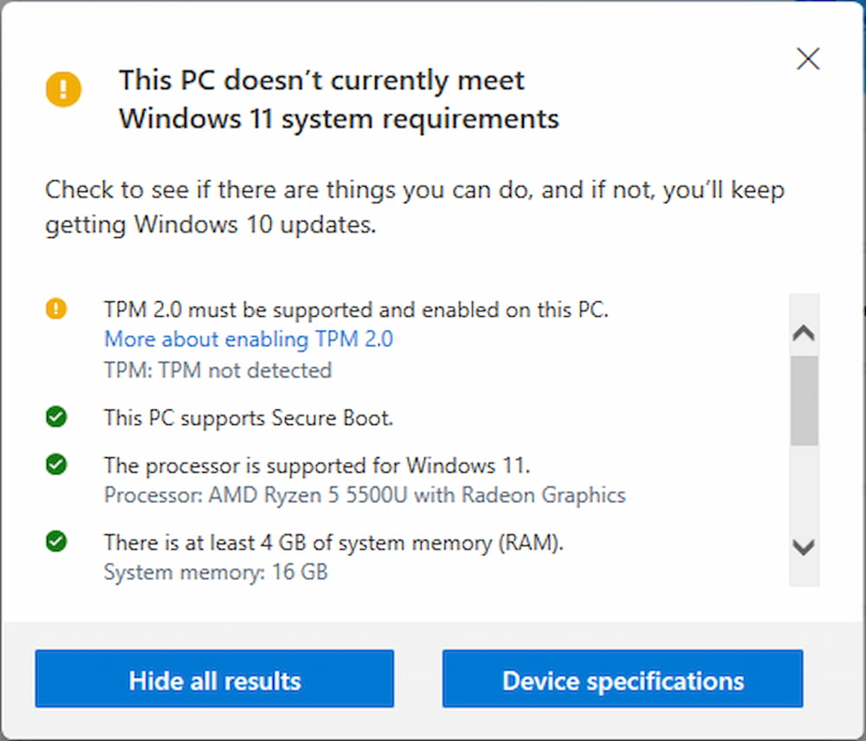
Task: Click the scroll down arrow in the results list
Action: 804,547
